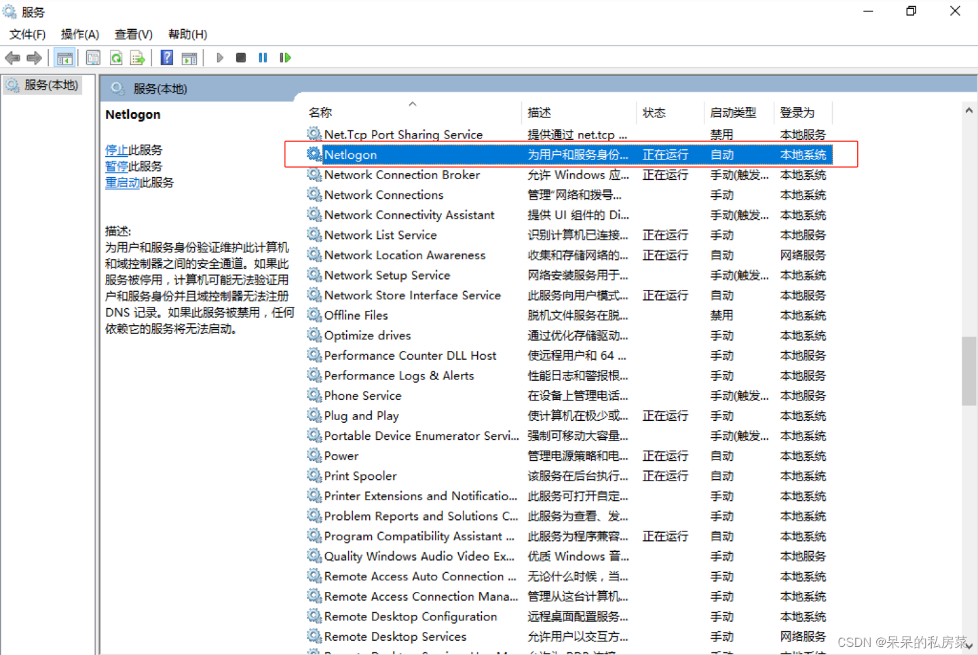Select 服务(本地) in the left tree

pyautogui.click(x=42, y=86)
